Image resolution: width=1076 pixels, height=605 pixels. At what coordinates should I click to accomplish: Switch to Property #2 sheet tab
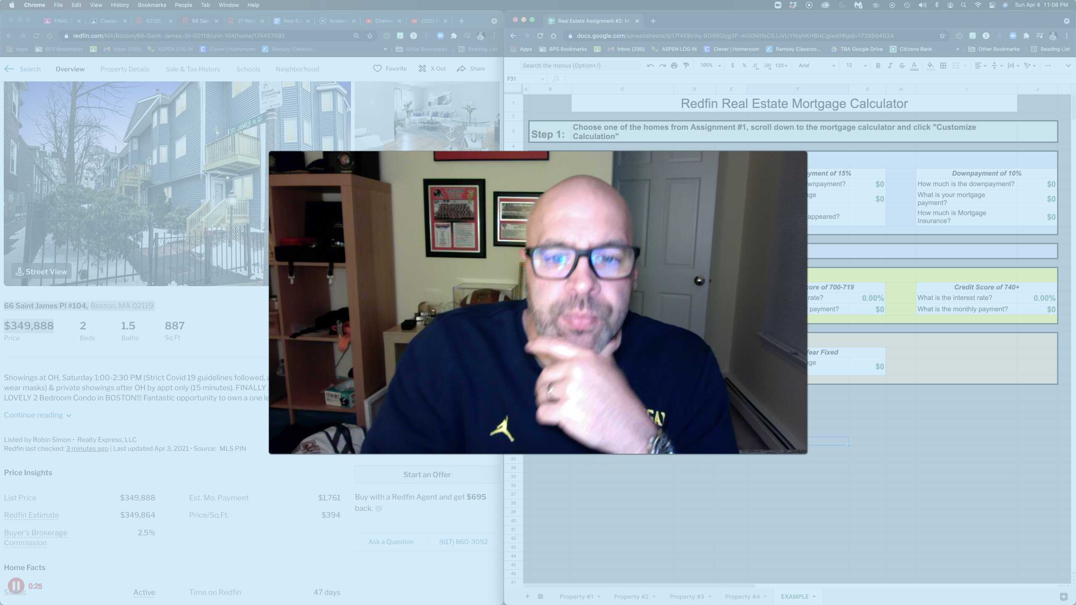tap(631, 597)
